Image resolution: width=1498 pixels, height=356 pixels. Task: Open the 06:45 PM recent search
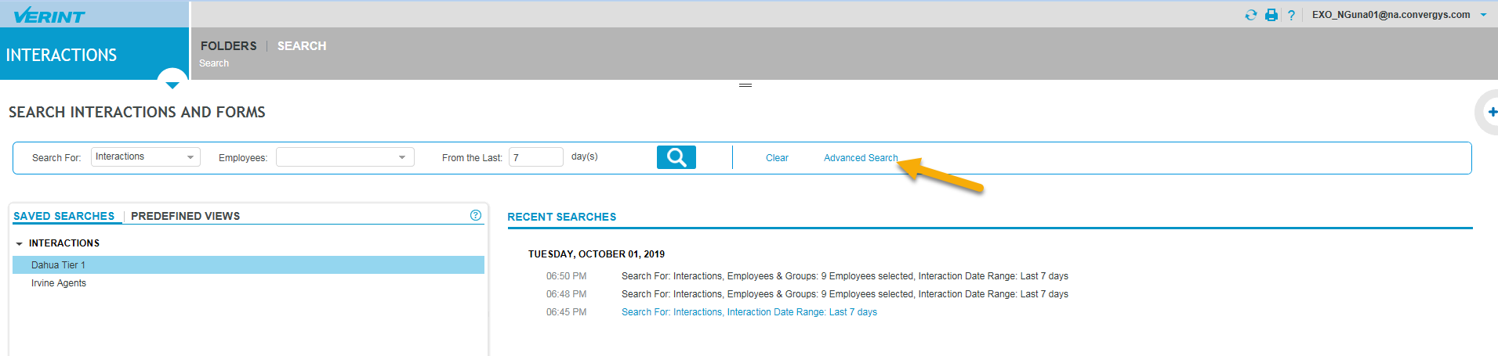[749, 312]
